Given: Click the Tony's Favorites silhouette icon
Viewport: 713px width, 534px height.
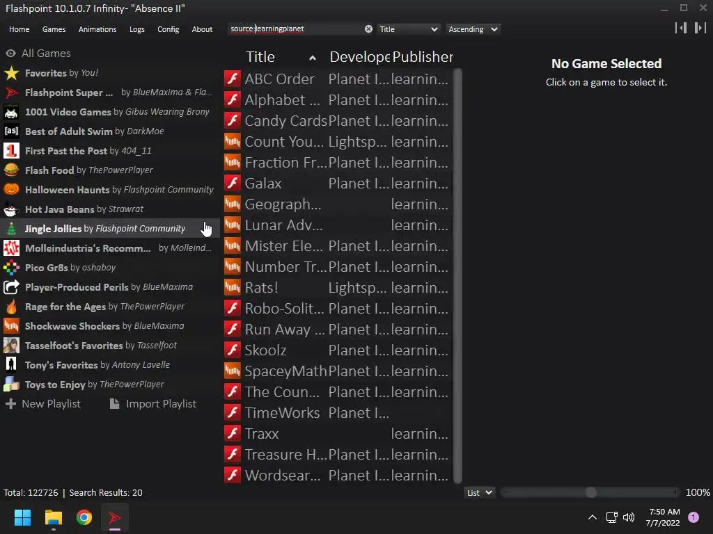Looking at the screenshot, I should 11,365.
